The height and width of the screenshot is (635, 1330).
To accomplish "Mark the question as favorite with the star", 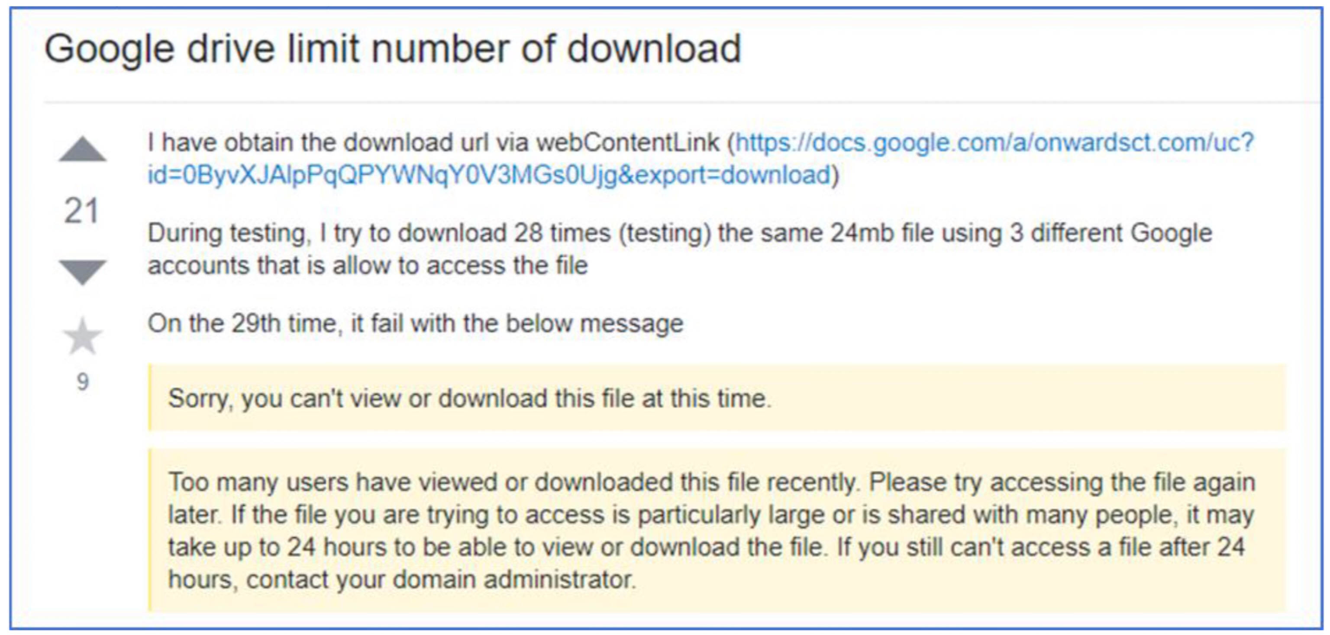I will pyautogui.click(x=83, y=337).
